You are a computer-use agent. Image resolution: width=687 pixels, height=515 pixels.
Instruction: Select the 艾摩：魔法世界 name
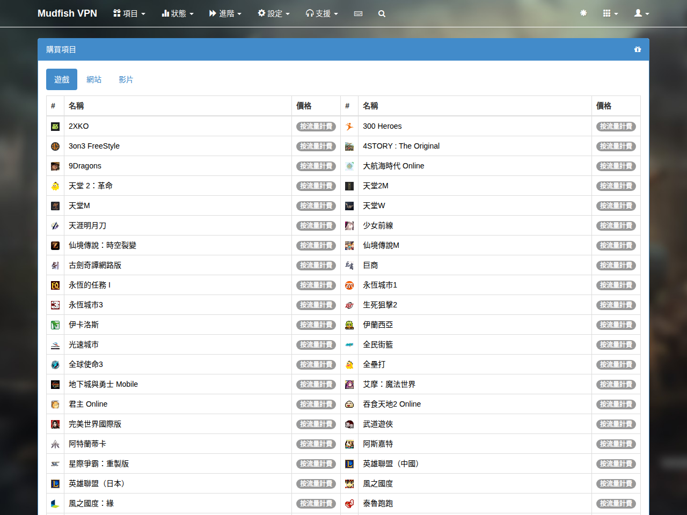click(389, 384)
